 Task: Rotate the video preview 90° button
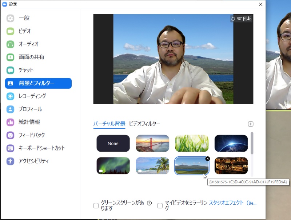click(x=242, y=18)
